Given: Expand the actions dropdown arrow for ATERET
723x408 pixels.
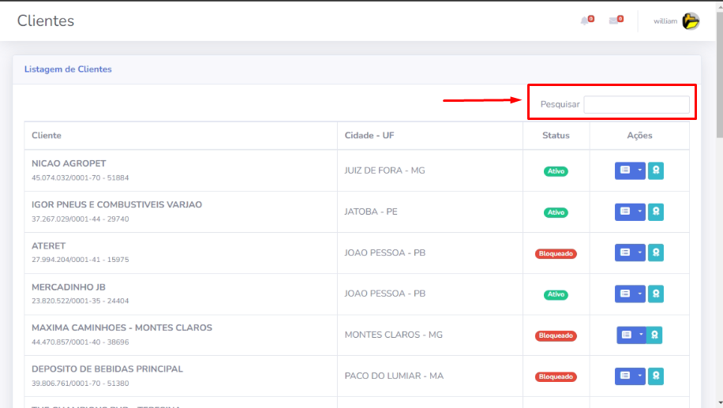Looking at the screenshot, I should 640,253.
